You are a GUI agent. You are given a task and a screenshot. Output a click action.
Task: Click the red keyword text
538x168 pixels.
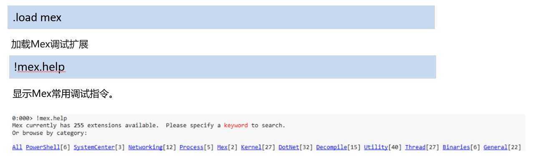tap(236, 125)
